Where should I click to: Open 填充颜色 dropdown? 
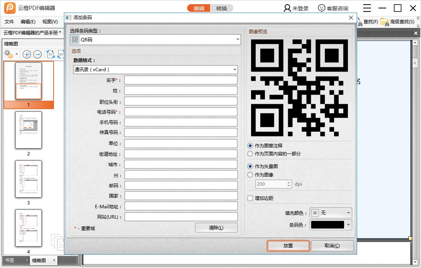click(331, 213)
